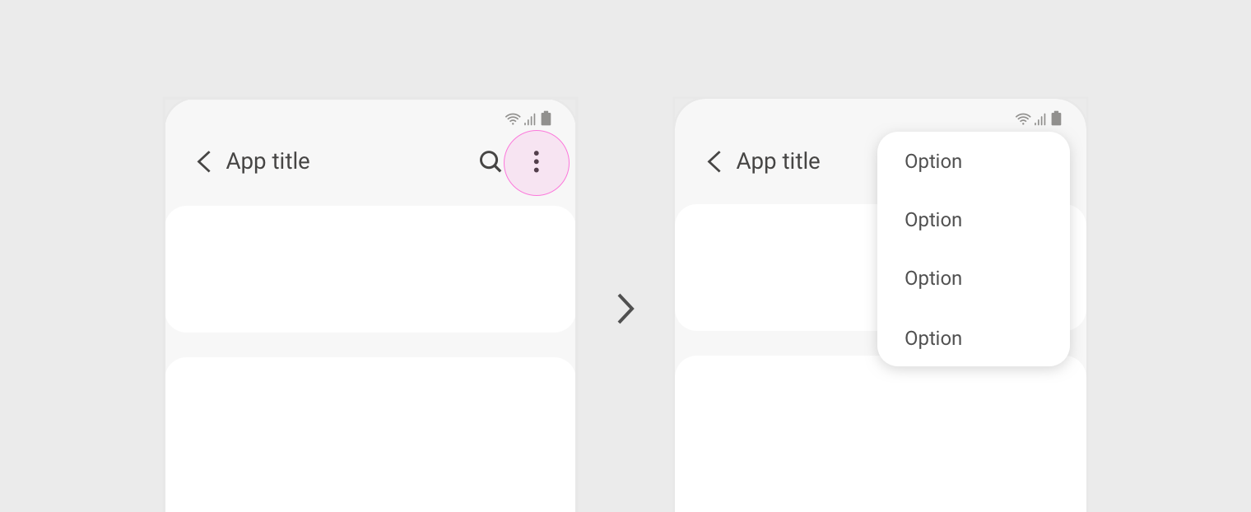Click the App title on right phone
This screenshot has height=512, width=1251.
[x=779, y=161]
